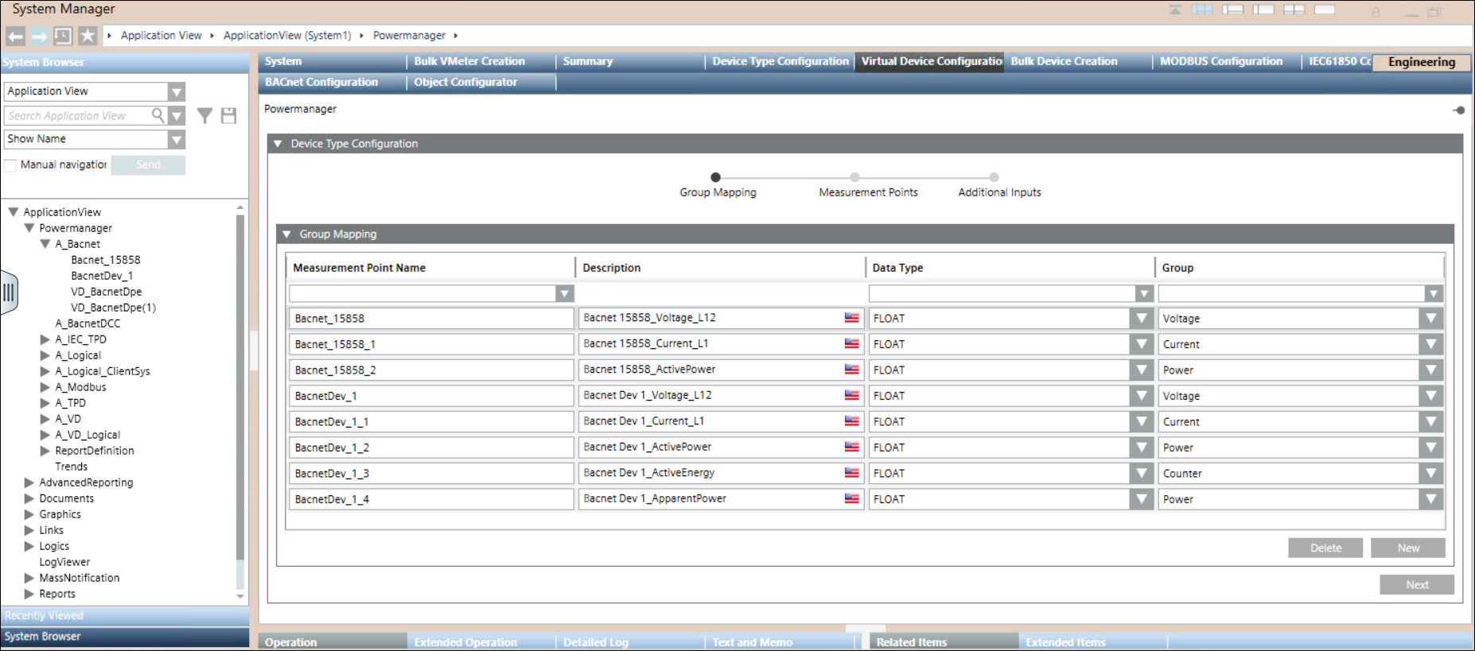Click the favorites star icon

(x=88, y=36)
